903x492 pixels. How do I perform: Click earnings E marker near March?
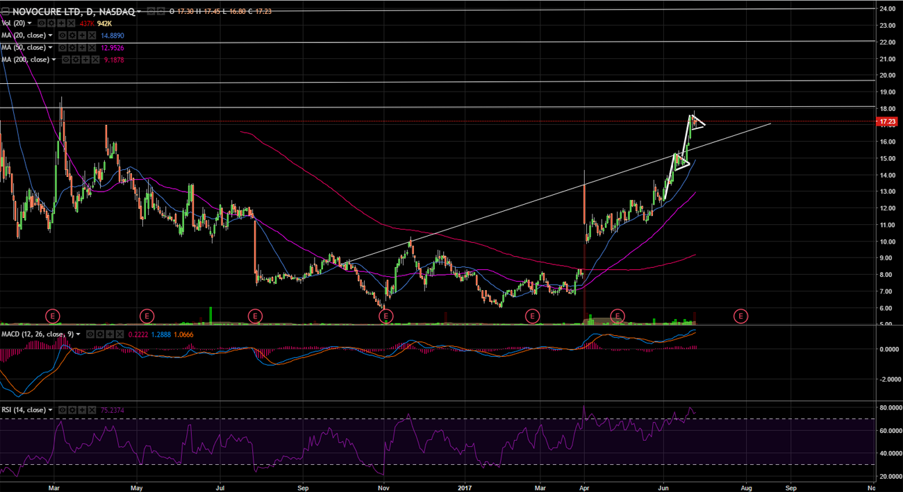click(x=53, y=316)
